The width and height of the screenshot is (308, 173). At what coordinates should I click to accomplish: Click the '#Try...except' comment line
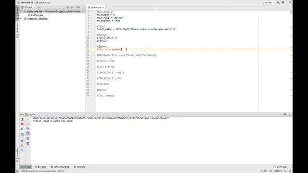[x=106, y=96]
